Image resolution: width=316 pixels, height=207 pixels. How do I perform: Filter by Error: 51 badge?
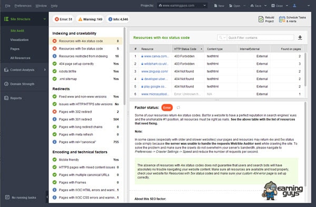pyautogui.click(x=63, y=19)
